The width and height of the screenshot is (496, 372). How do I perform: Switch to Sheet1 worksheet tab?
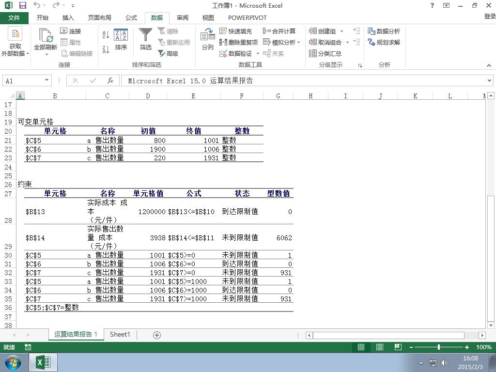pos(120,334)
